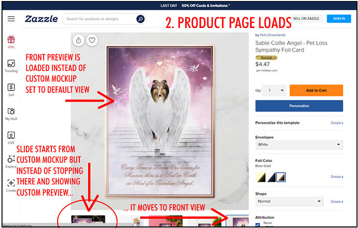Open LIVE in the sidebar
The image size is (358, 228).
click(x=11, y=138)
